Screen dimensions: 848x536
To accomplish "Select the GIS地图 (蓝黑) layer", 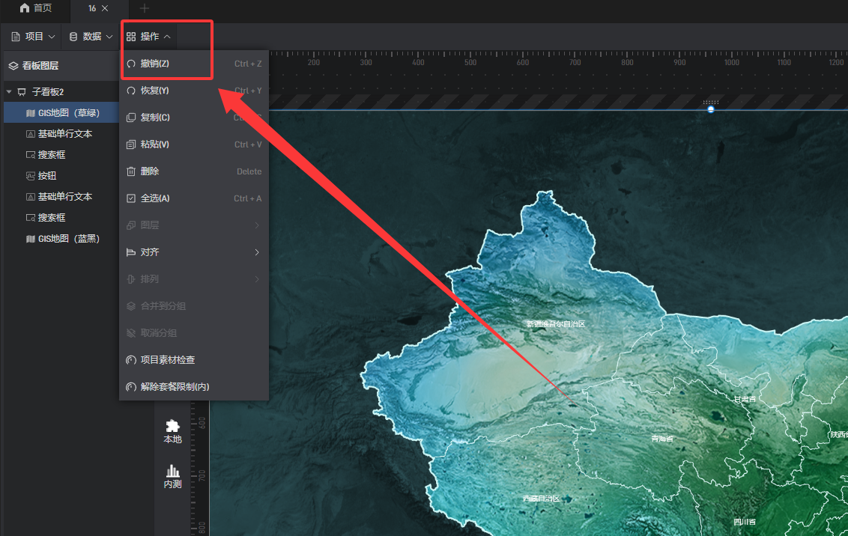I will [61, 238].
